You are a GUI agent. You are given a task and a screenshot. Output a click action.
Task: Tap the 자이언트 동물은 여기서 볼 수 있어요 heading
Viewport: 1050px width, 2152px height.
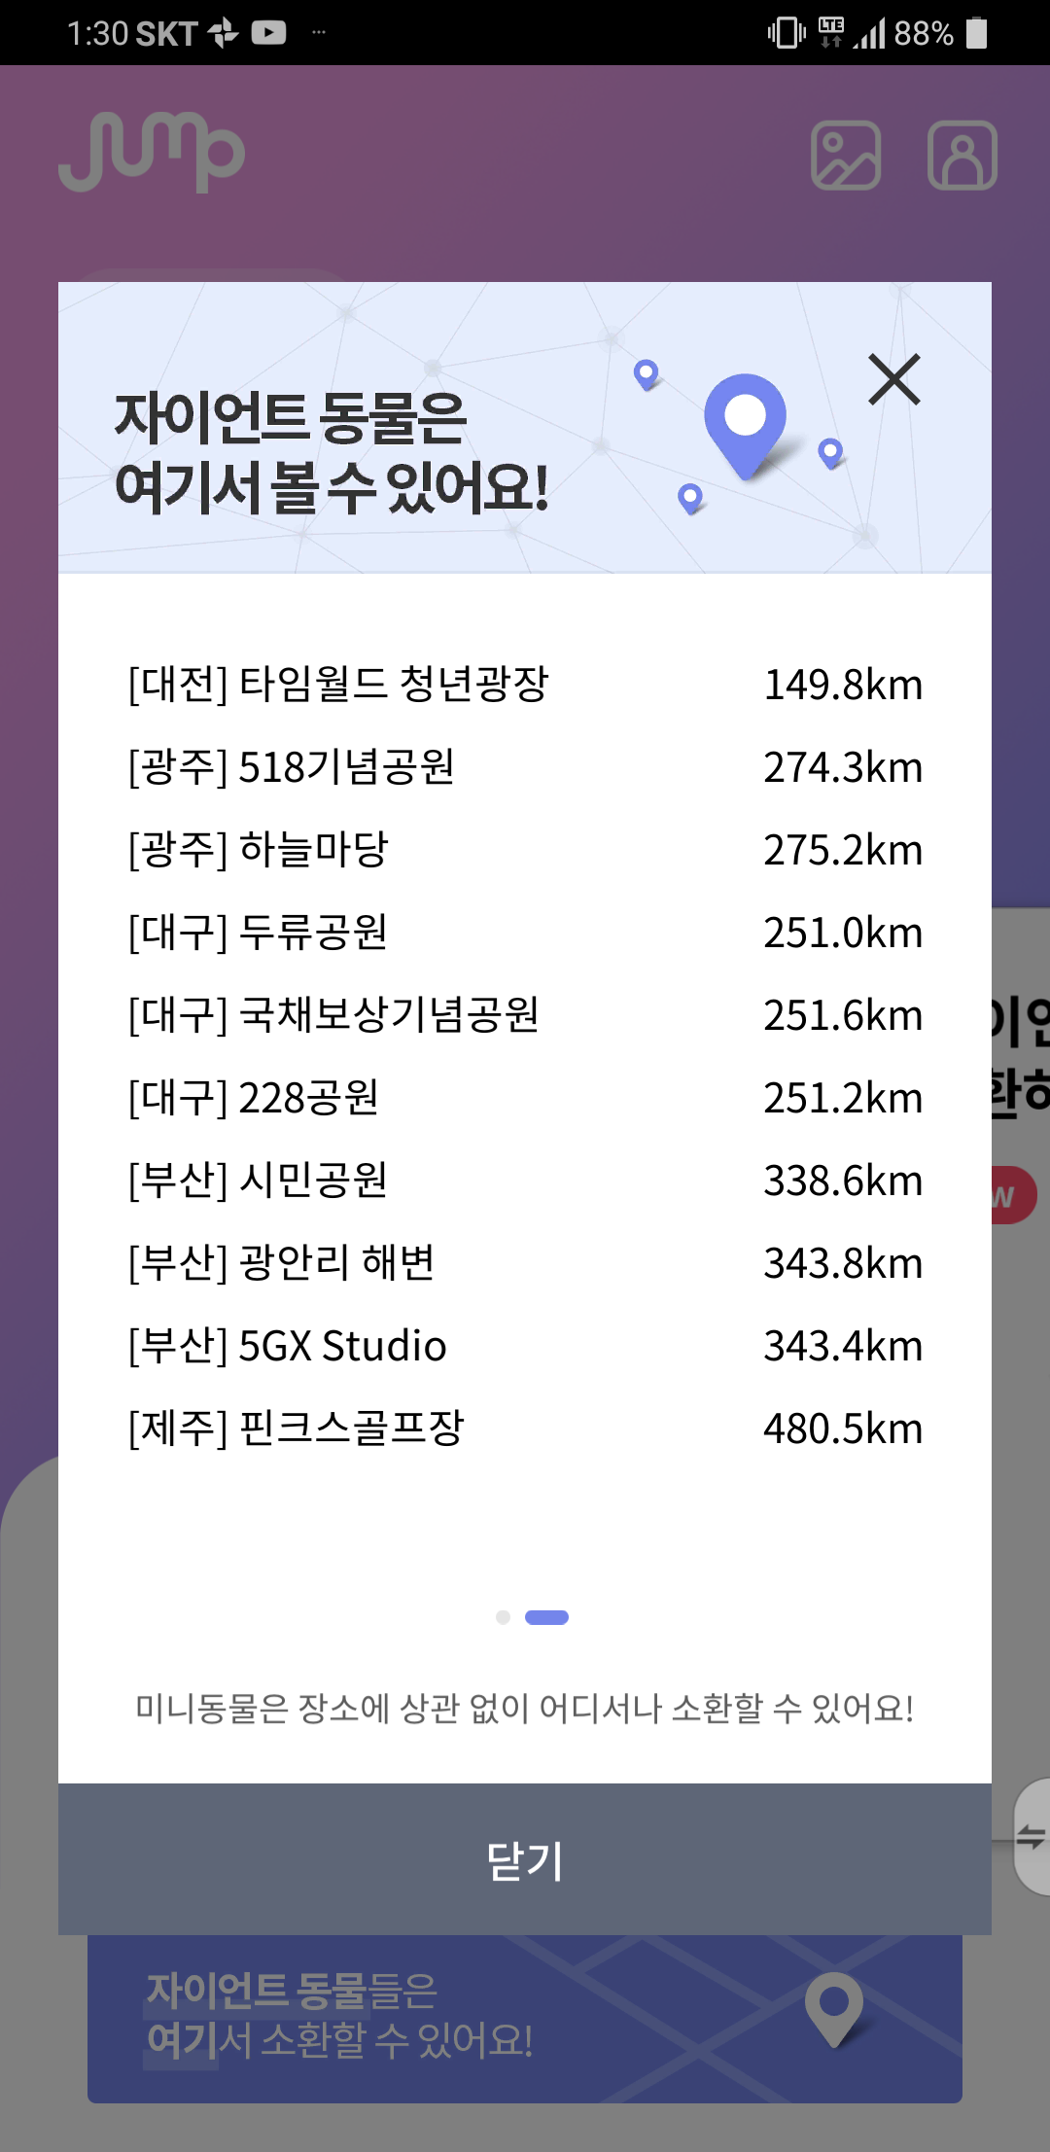click(x=332, y=452)
